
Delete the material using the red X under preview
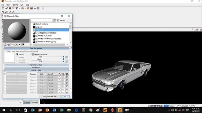(12, 45)
